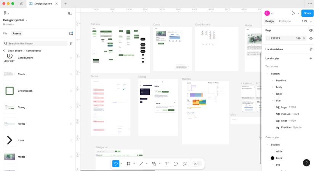314x171 pixels.
Task: Switch to the Assets tab
Action: pos(17,33)
